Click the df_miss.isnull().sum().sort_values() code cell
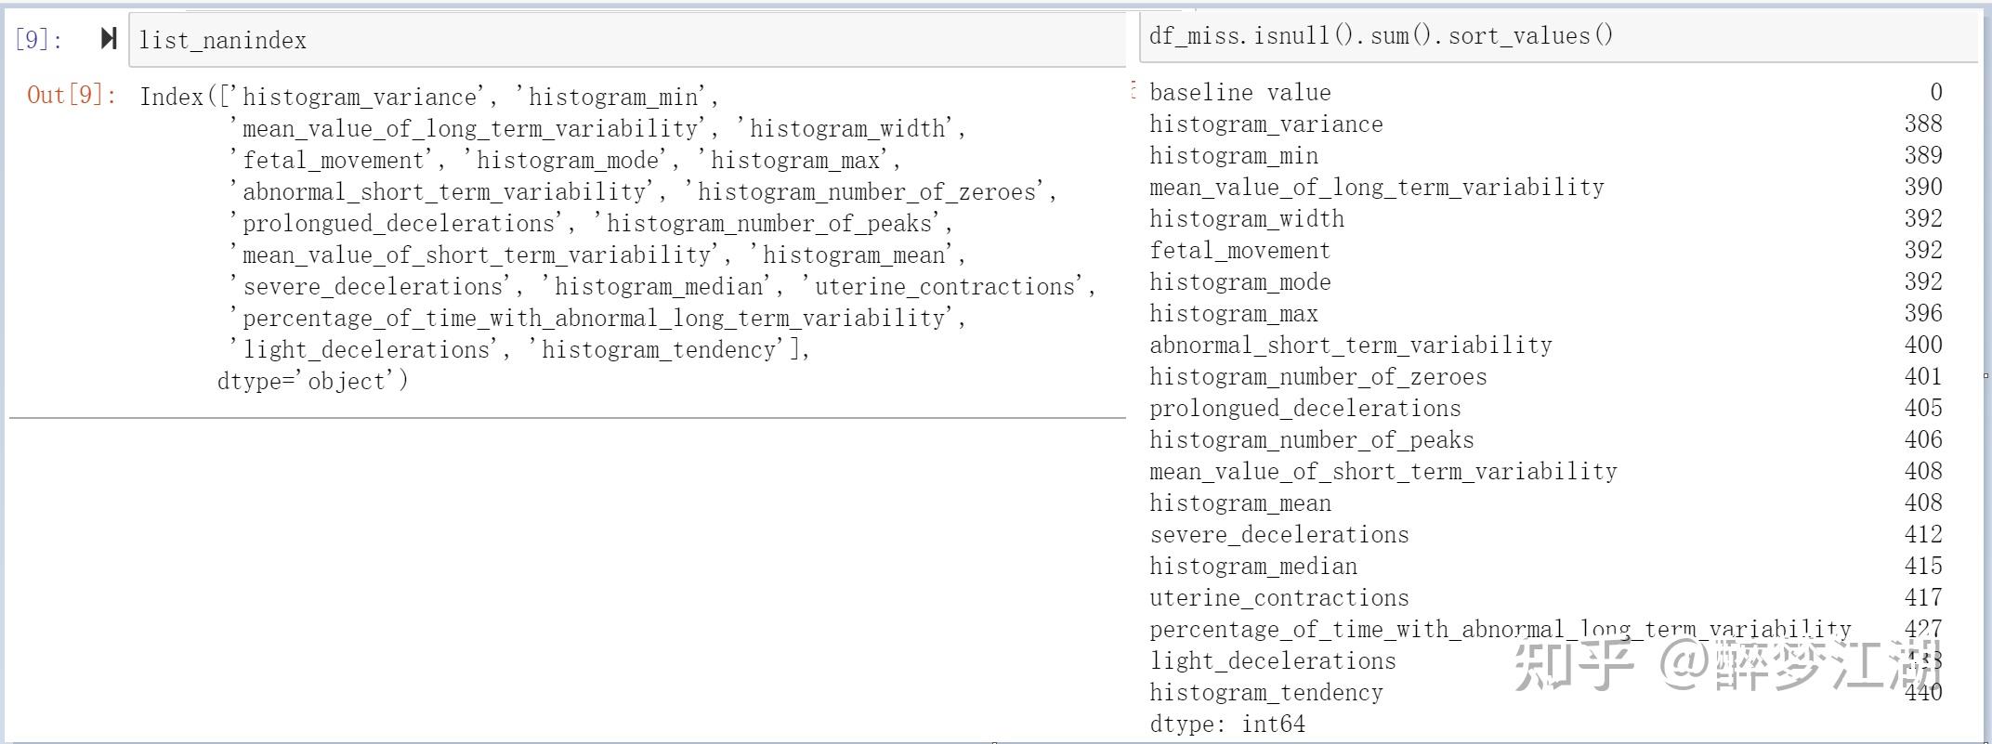The width and height of the screenshot is (1992, 744). point(1558,36)
